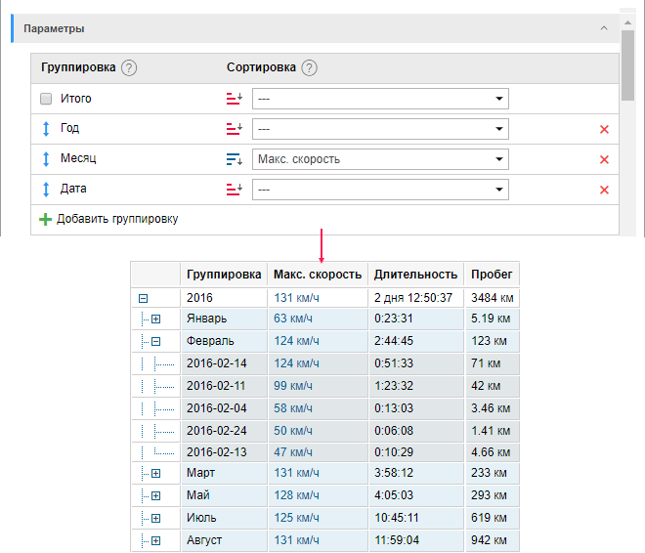Click the reorder arrow beside Год
Image resolution: width=645 pixels, height=553 pixels.
tap(45, 129)
